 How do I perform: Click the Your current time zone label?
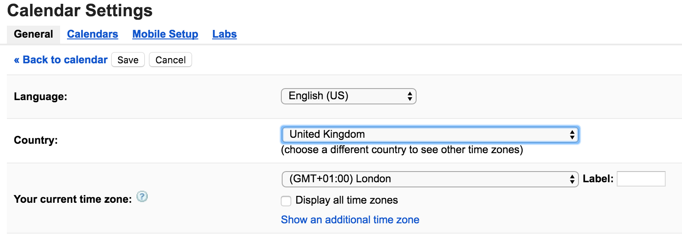tap(73, 199)
